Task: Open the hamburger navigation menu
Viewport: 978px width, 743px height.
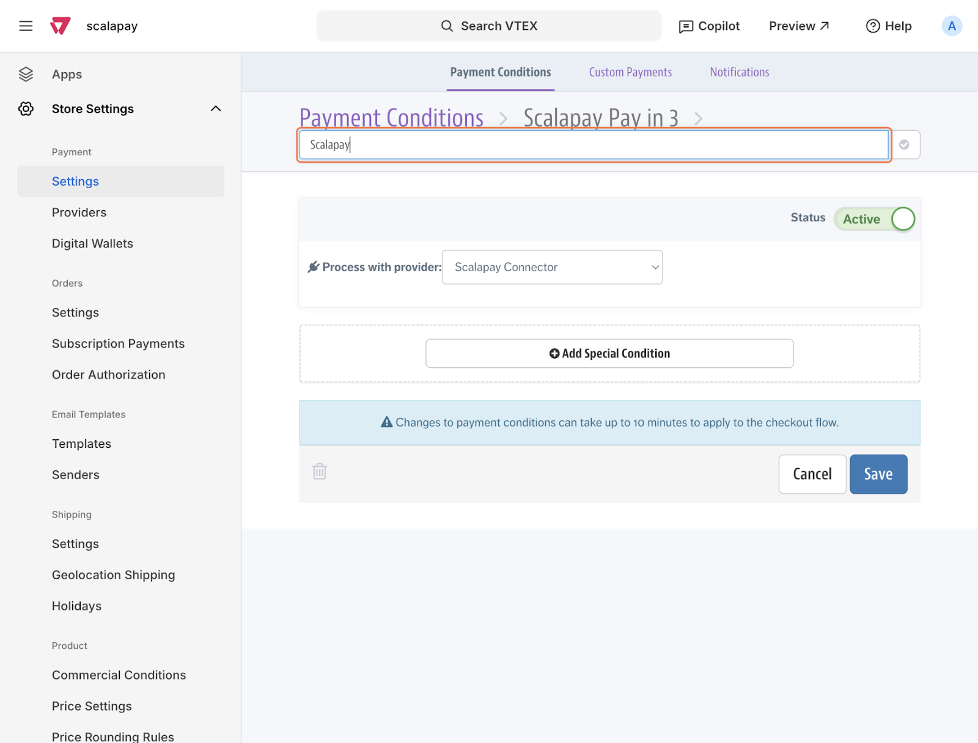Action: pos(26,26)
